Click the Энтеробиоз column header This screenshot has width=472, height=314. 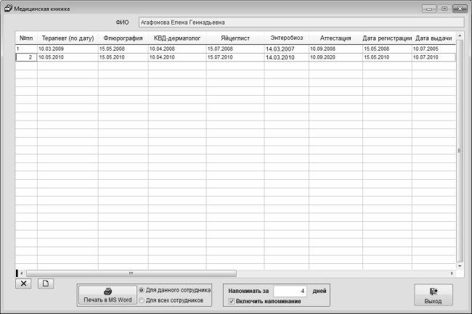coord(286,37)
